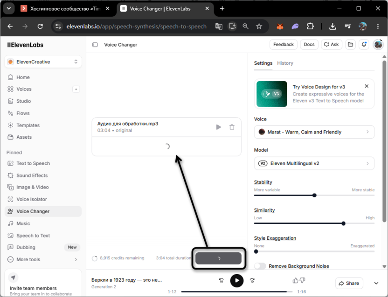Open the ElevenLabs profile avatar menu
Screen dimensions: 388x297
(378, 45)
